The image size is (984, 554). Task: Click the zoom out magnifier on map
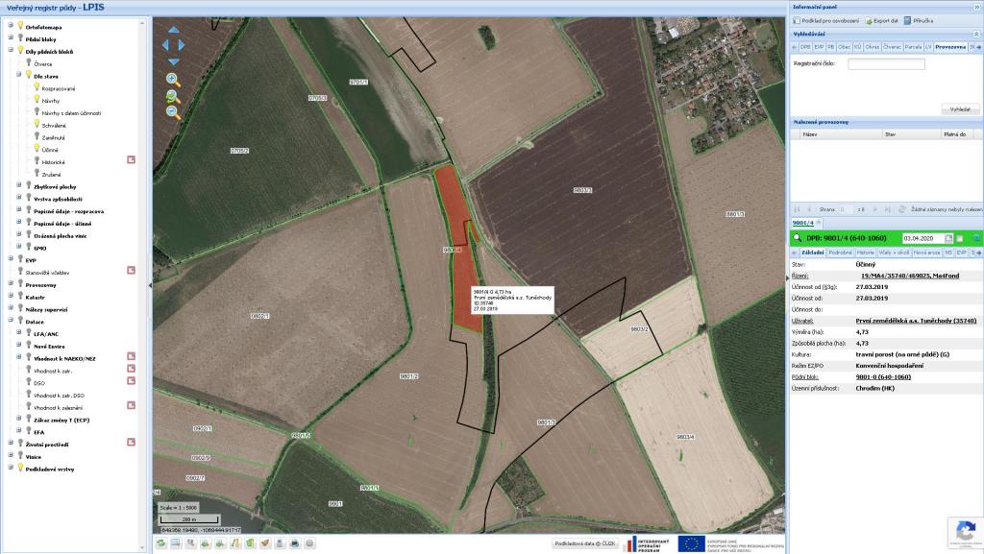(x=173, y=112)
